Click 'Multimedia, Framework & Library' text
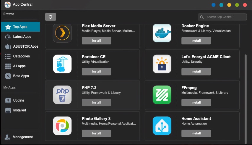 pos(205,93)
